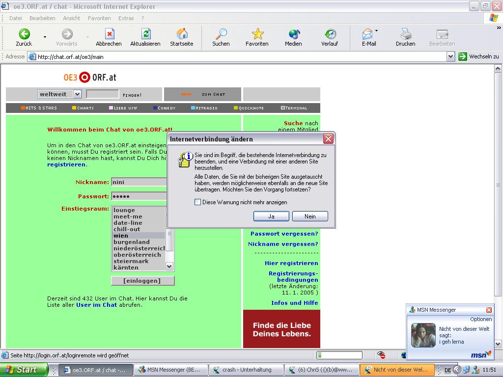Go back with the Zurück button
The width and height of the screenshot is (503, 377).
(24, 37)
